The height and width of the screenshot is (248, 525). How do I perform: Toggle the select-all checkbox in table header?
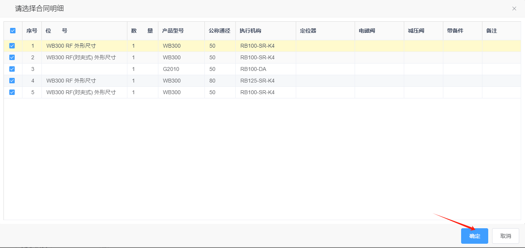click(x=13, y=31)
